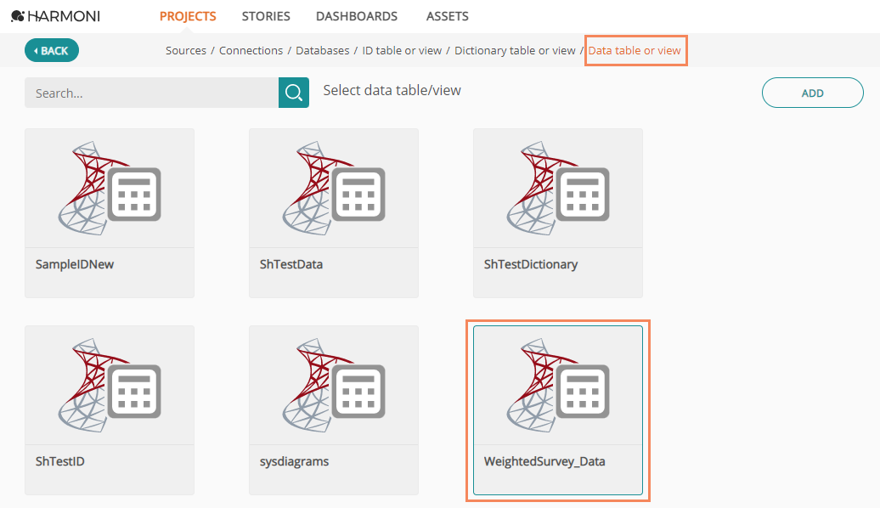The image size is (880, 508).
Task: Go to Databases breadcrumb
Action: (x=322, y=50)
